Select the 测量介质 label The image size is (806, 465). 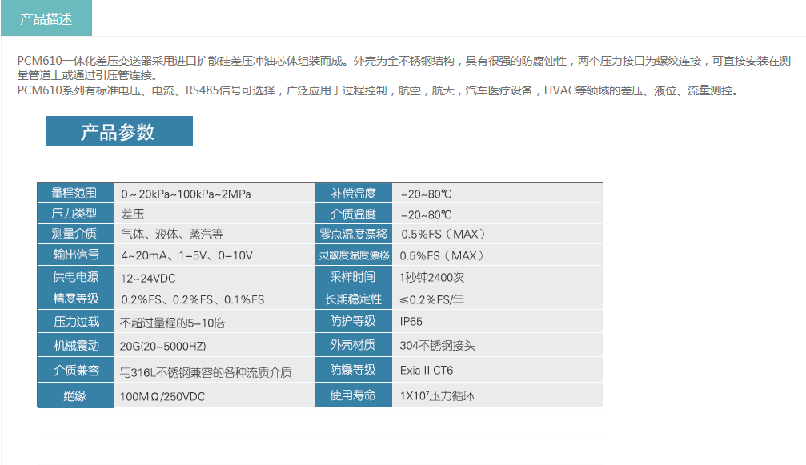click(x=75, y=234)
